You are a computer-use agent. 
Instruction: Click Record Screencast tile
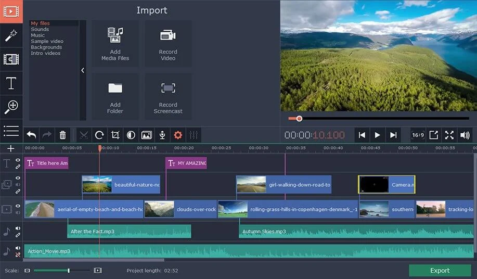tap(168, 96)
